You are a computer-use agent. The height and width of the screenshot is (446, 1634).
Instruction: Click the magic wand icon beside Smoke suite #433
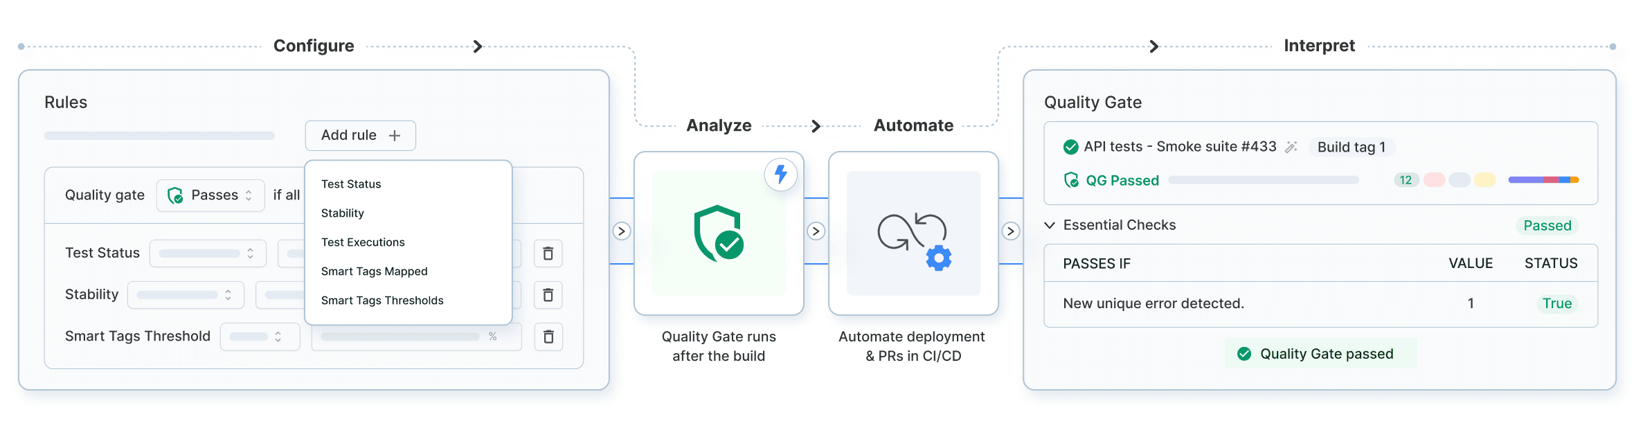pos(1291,147)
